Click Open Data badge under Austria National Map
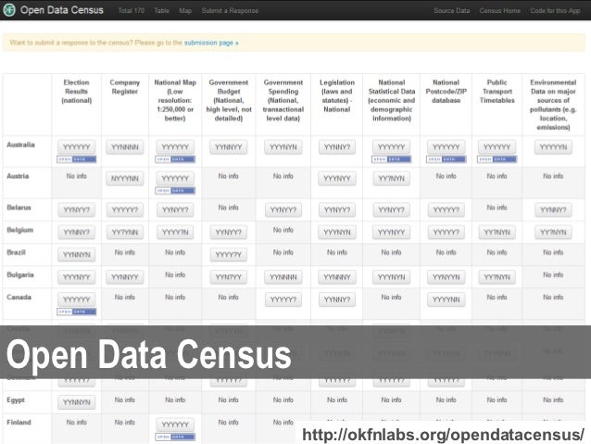Viewport: 591px width, 444px height. (x=175, y=191)
